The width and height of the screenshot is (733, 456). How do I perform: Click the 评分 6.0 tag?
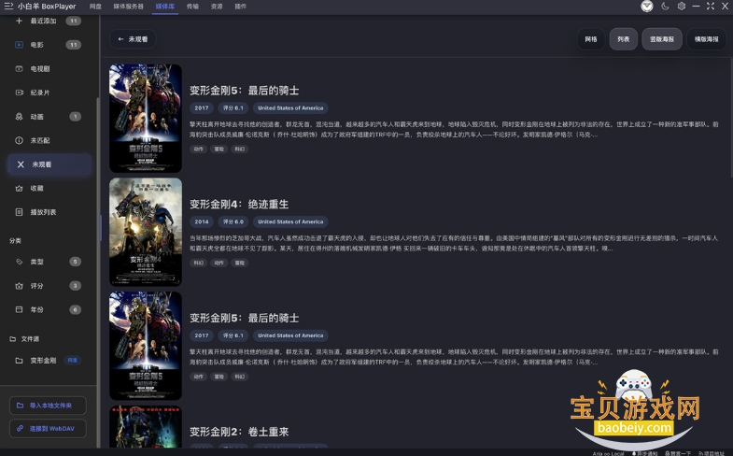coord(233,221)
